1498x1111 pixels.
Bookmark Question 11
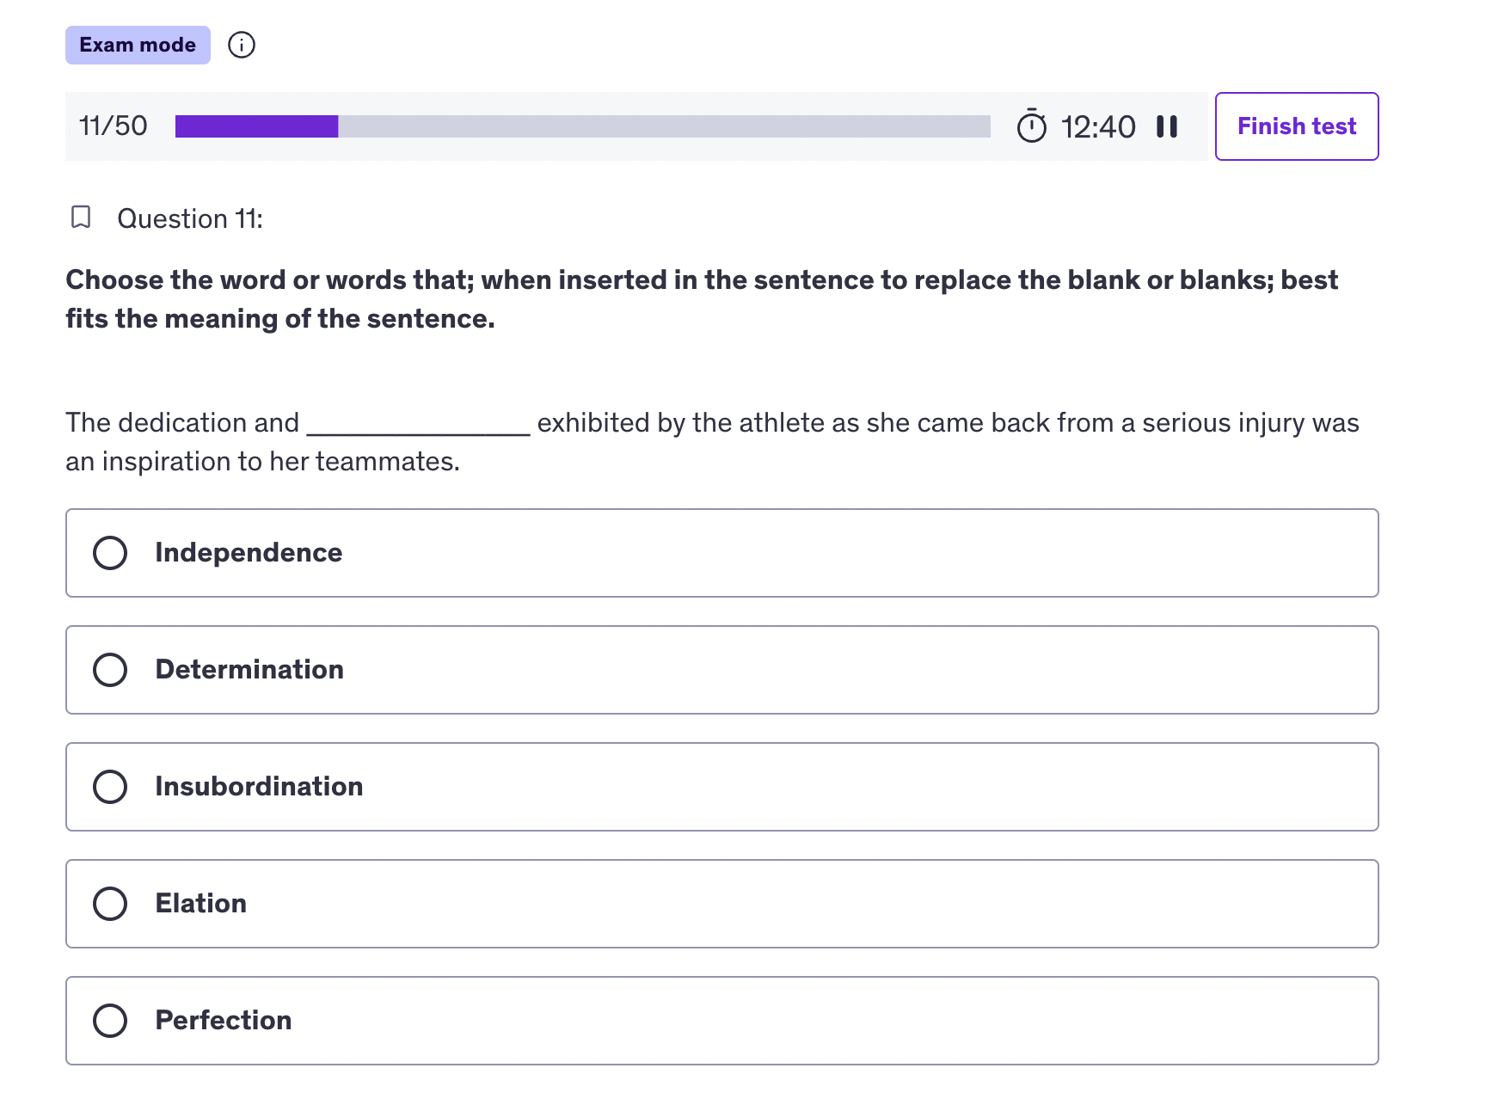tap(81, 218)
